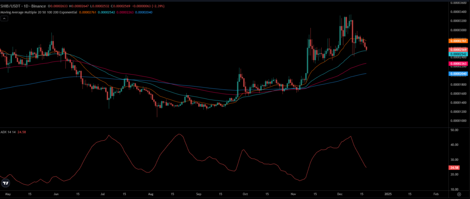This screenshot has width=470, height=199.
Task: Click the Oct label on time axis
Action: point(246,194)
